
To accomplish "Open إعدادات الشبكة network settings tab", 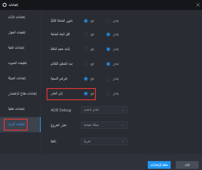I will 17,78.
